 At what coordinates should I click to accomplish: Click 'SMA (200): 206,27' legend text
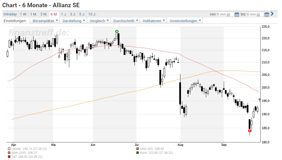coord(24,153)
